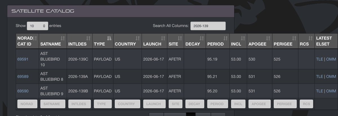Select the AST BLUEBIRD 8 name cell
The image size is (338, 116).
52,76
